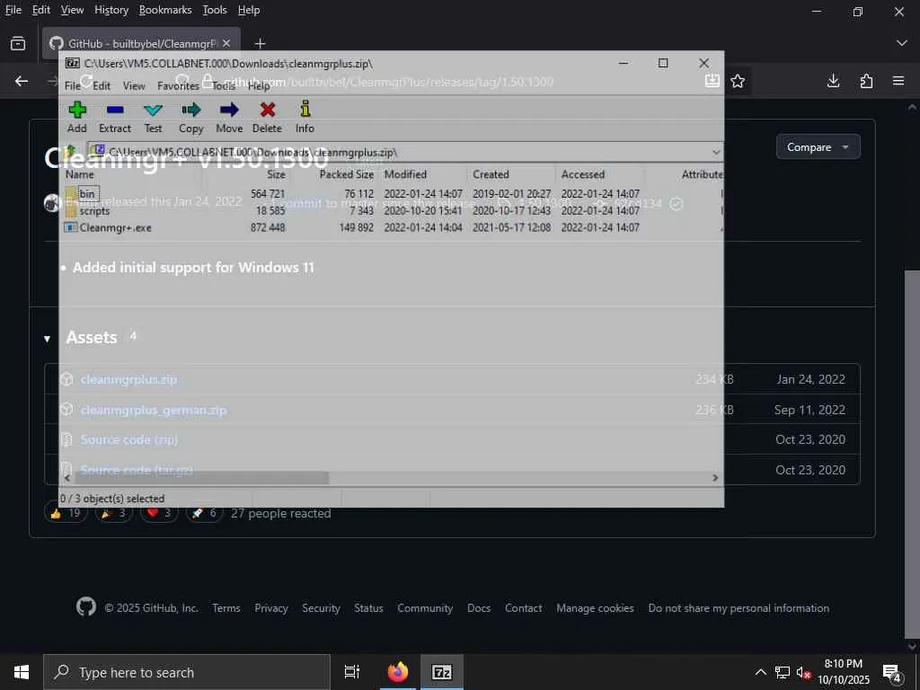
Task: Open the 7-Zip Edit menu
Action: click(x=101, y=85)
